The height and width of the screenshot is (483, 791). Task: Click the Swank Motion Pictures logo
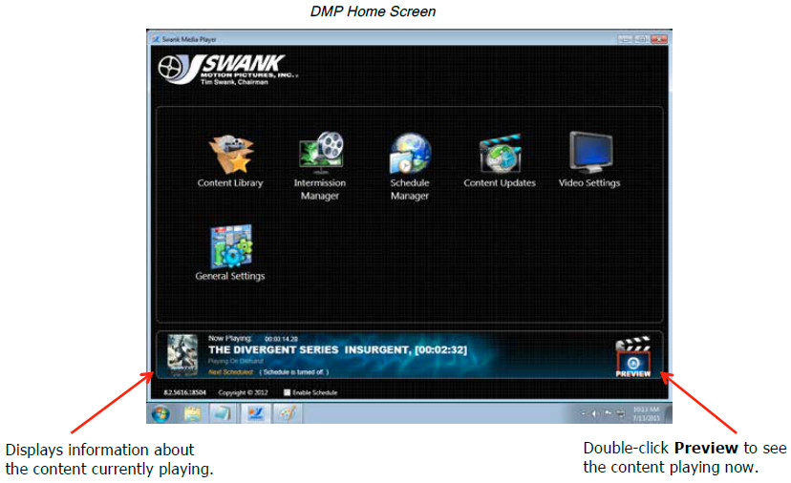(x=227, y=69)
